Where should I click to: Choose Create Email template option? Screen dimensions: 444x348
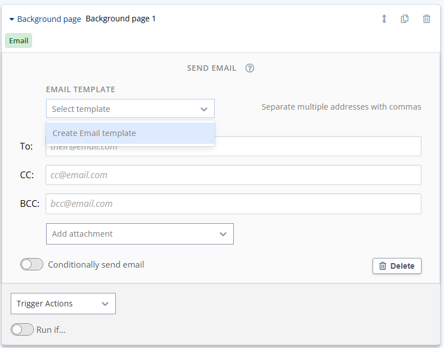pos(130,133)
